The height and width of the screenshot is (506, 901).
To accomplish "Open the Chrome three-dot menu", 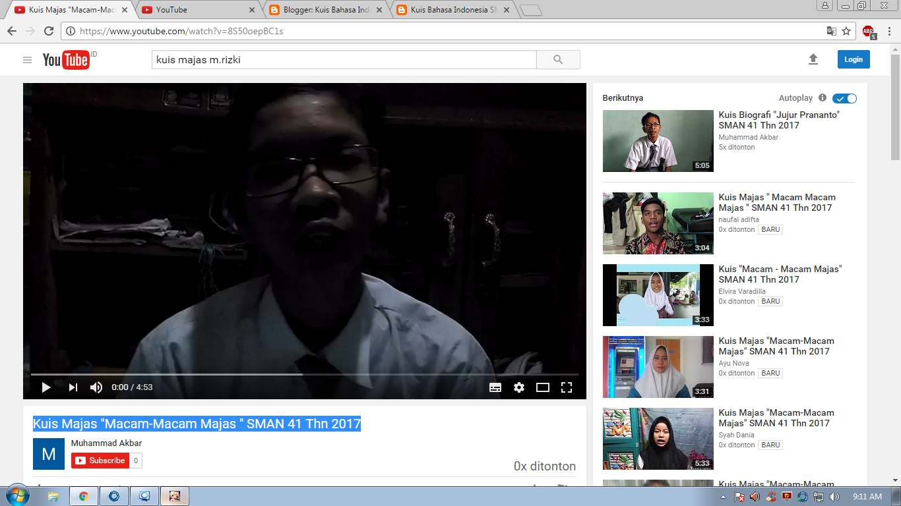I will 888,31.
